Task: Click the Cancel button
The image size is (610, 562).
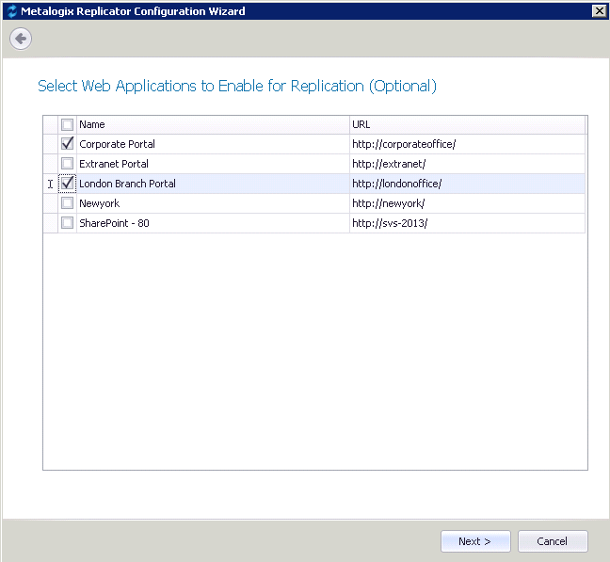Action: coord(553,541)
